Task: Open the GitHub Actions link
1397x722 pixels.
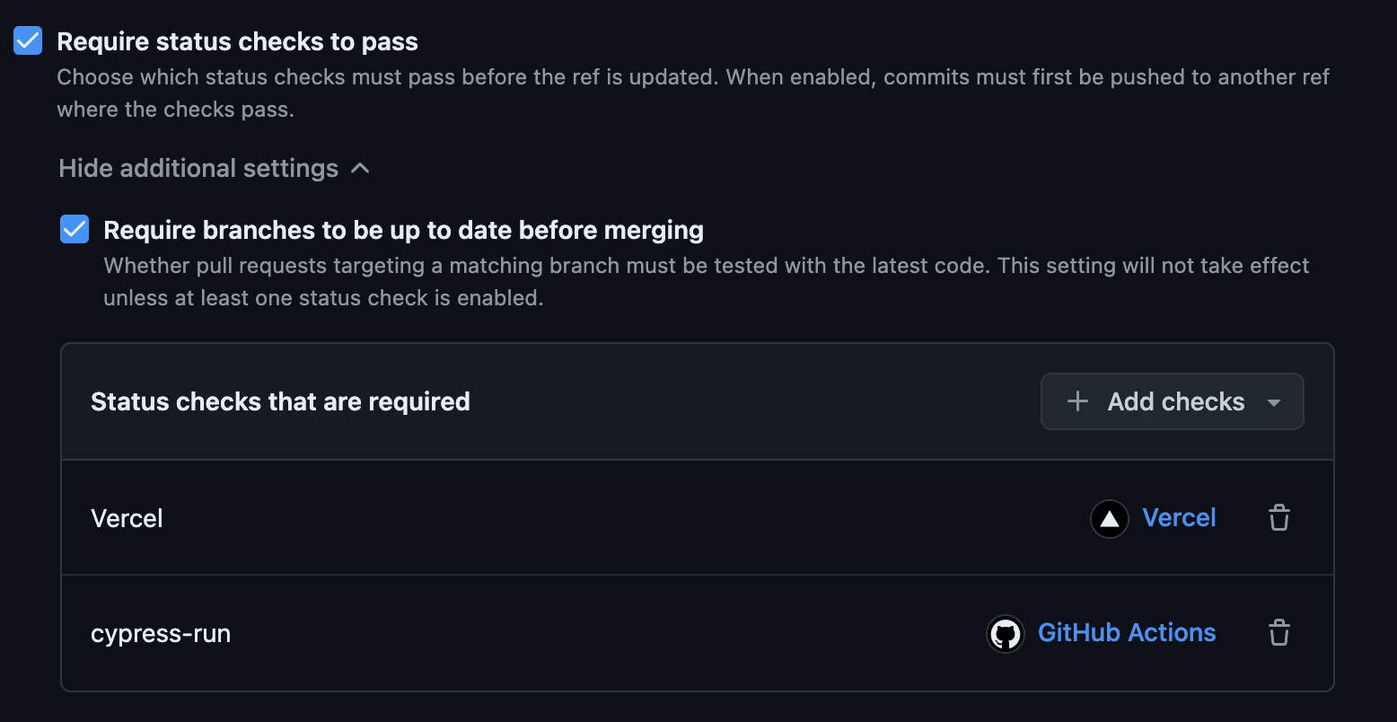Action: click(x=1126, y=633)
